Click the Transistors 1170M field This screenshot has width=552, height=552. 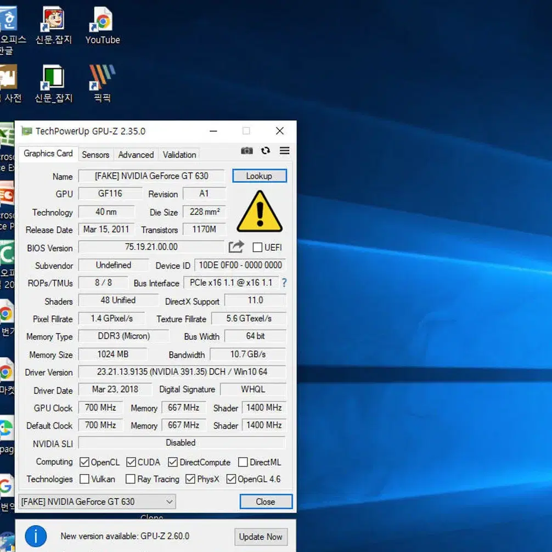point(204,229)
